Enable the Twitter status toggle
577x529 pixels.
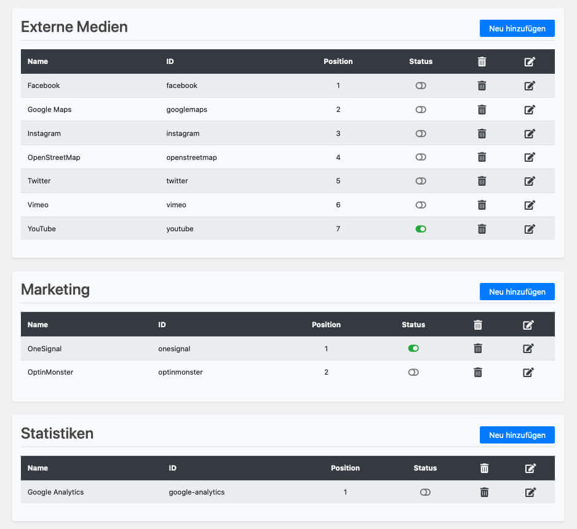tap(421, 181)
